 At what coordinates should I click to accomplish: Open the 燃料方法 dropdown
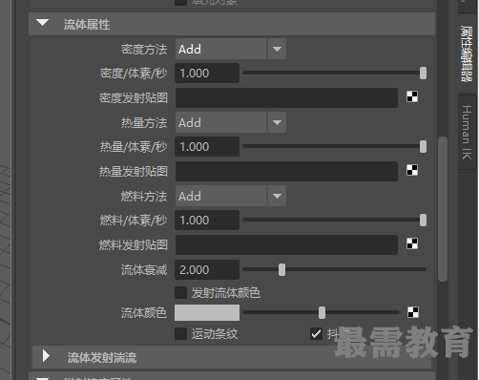(x=231, y=196)
